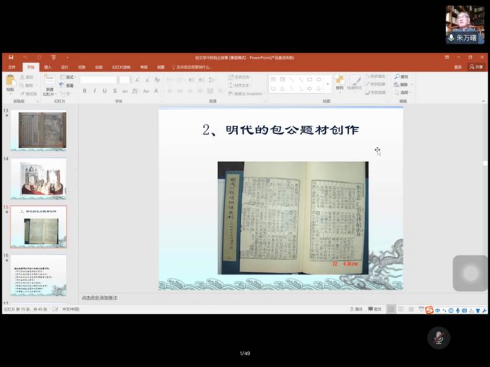Toggle Italic text formatting
The image size is (490, 367).
pos(94,91)
